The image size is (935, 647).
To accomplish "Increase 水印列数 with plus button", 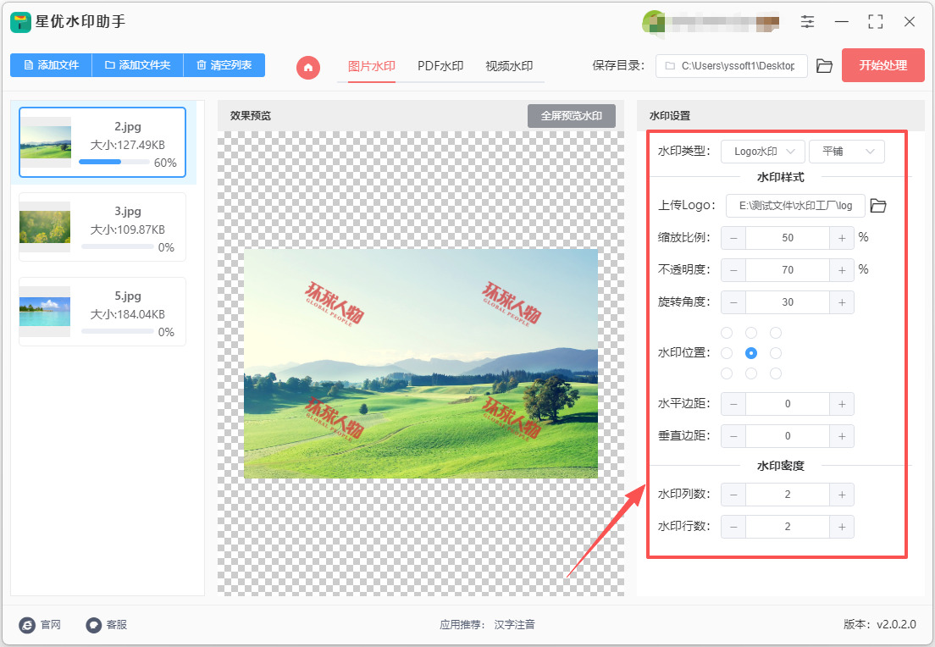I will tap(841, 495).
